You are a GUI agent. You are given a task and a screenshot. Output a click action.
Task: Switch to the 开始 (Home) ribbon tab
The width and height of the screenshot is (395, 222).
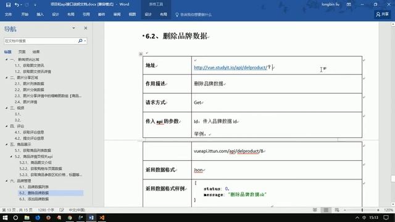[25, 14]
